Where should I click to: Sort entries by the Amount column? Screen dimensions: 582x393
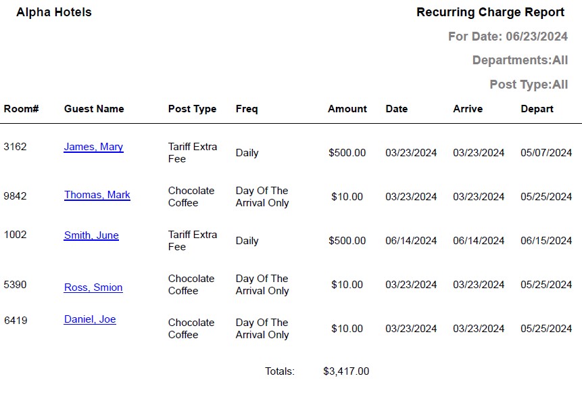[347, 109]
